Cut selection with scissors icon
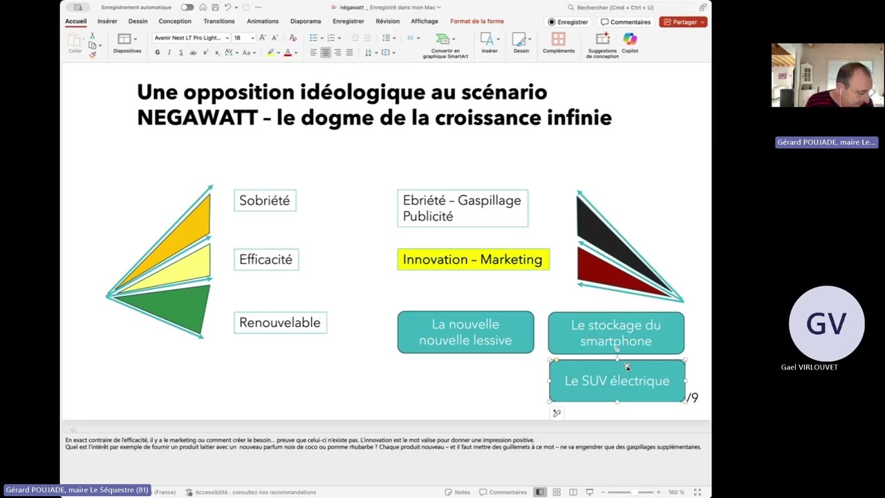 [x=92, y=36]
